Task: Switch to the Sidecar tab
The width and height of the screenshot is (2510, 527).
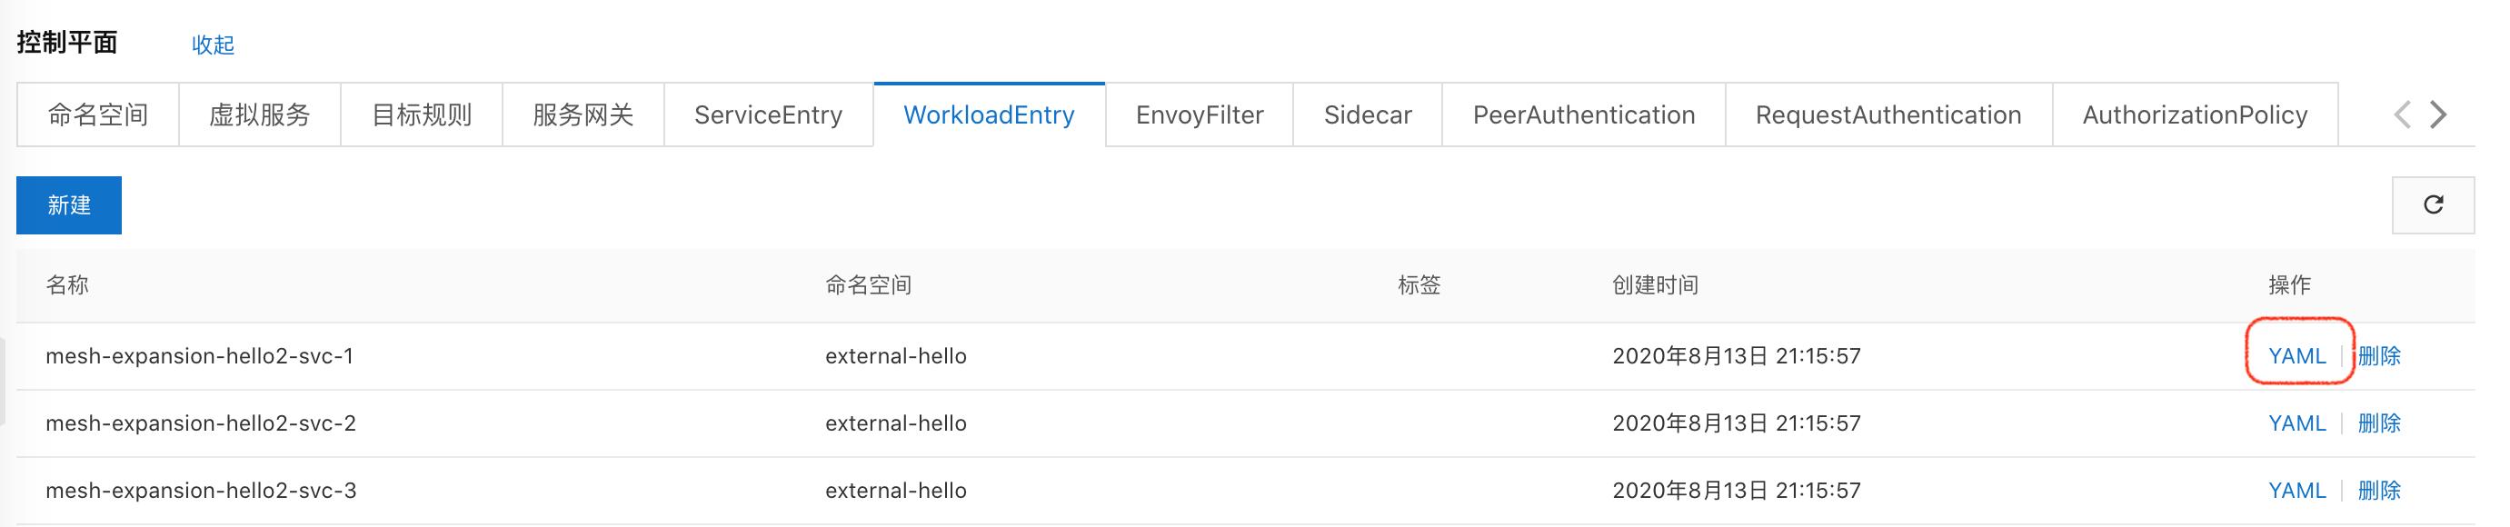Action: [x=1367, y=115]
